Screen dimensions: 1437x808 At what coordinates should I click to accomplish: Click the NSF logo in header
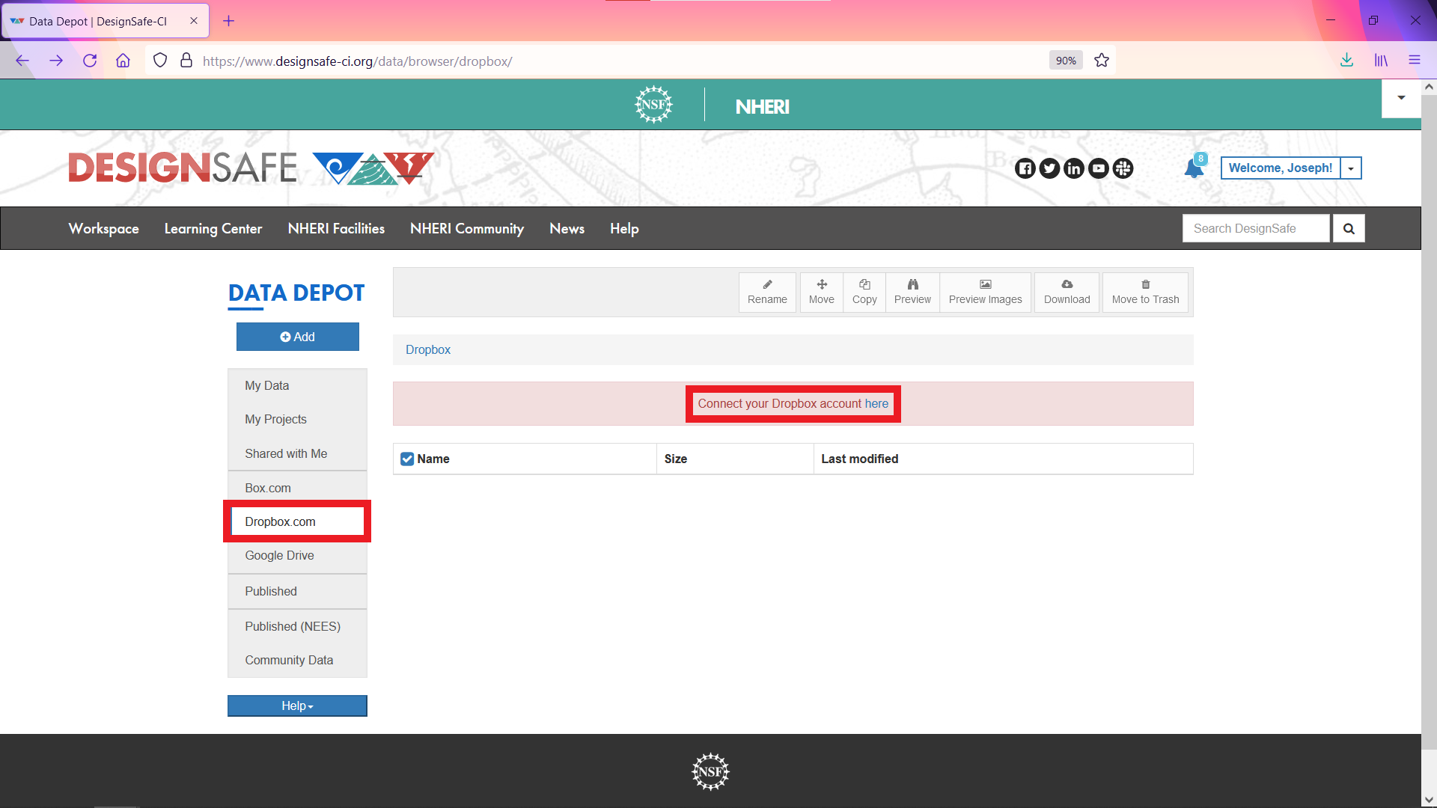coord(653,105)
